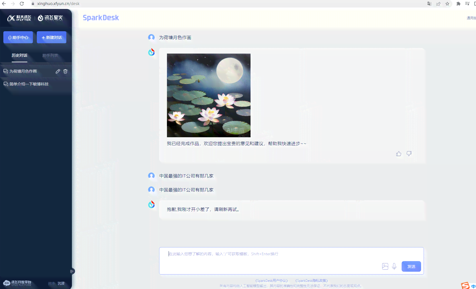Image resolution: width=476 pixels, height=289 pixels.
Task: Click the first 中国最强的IT公司有那几家 message
Action: pyautogui.click(x=186, y=176)
